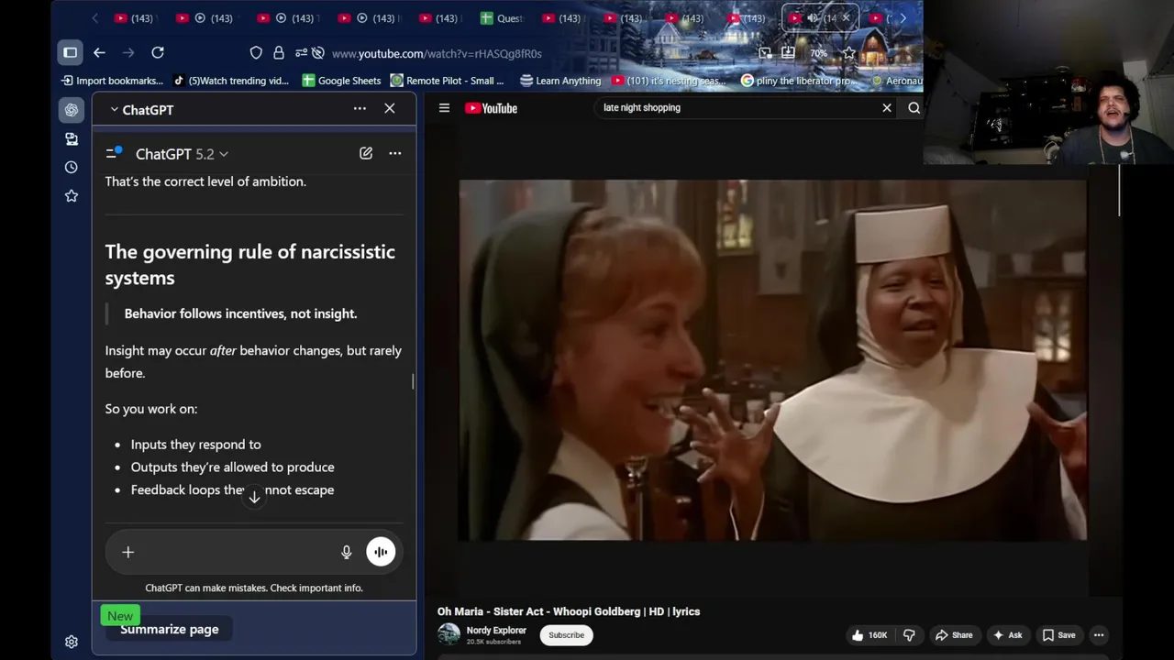Subscribe to Nordy Explorer
Viewport: 1174px width, 660px height.
pos(566,635)
